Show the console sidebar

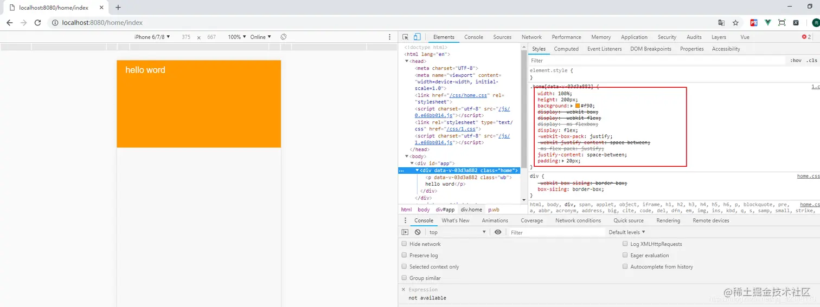click(405, 232)
